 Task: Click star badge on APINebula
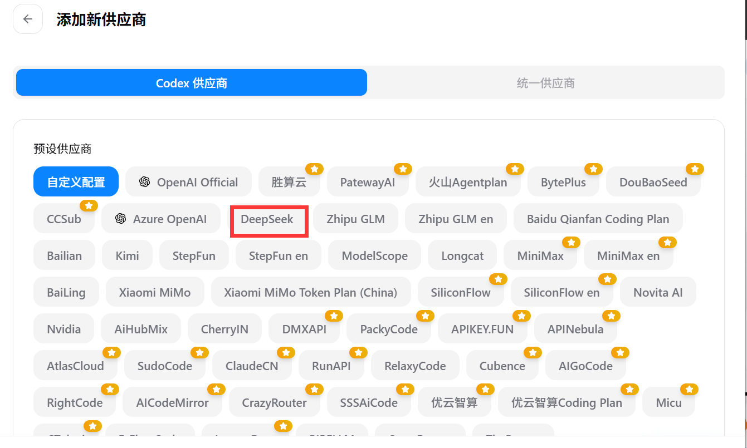(x=611, y=316)
